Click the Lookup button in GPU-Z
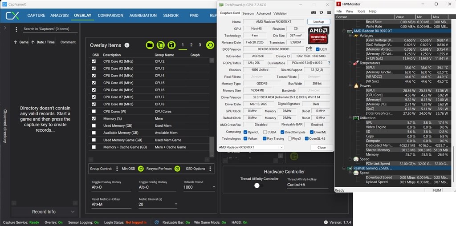This screenshot has height=226, width=456. point(319,21)
